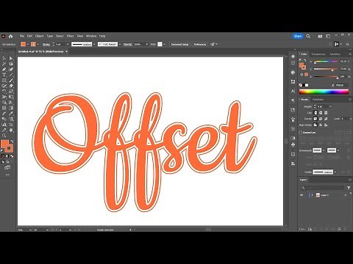
Task: Select the Pen tool
Action: tap(4, 70)
